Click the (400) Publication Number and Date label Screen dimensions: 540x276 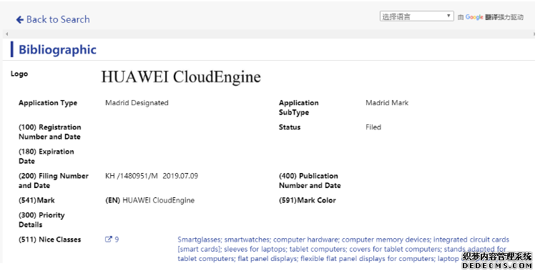pos(310,181)
